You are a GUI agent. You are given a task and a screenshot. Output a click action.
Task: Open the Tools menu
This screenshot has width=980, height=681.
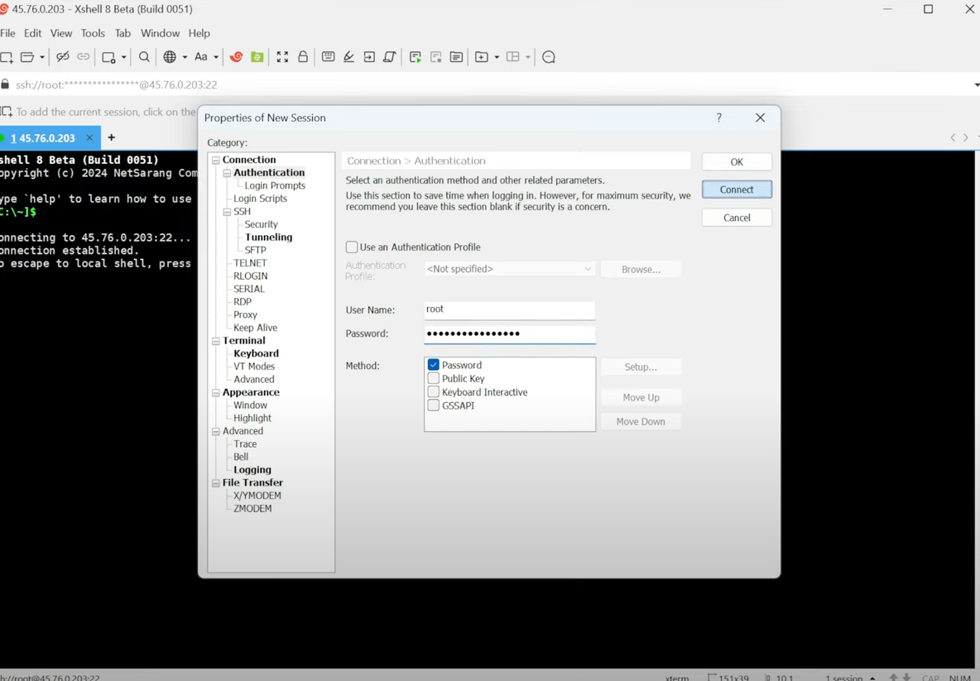tap(92, 33)
